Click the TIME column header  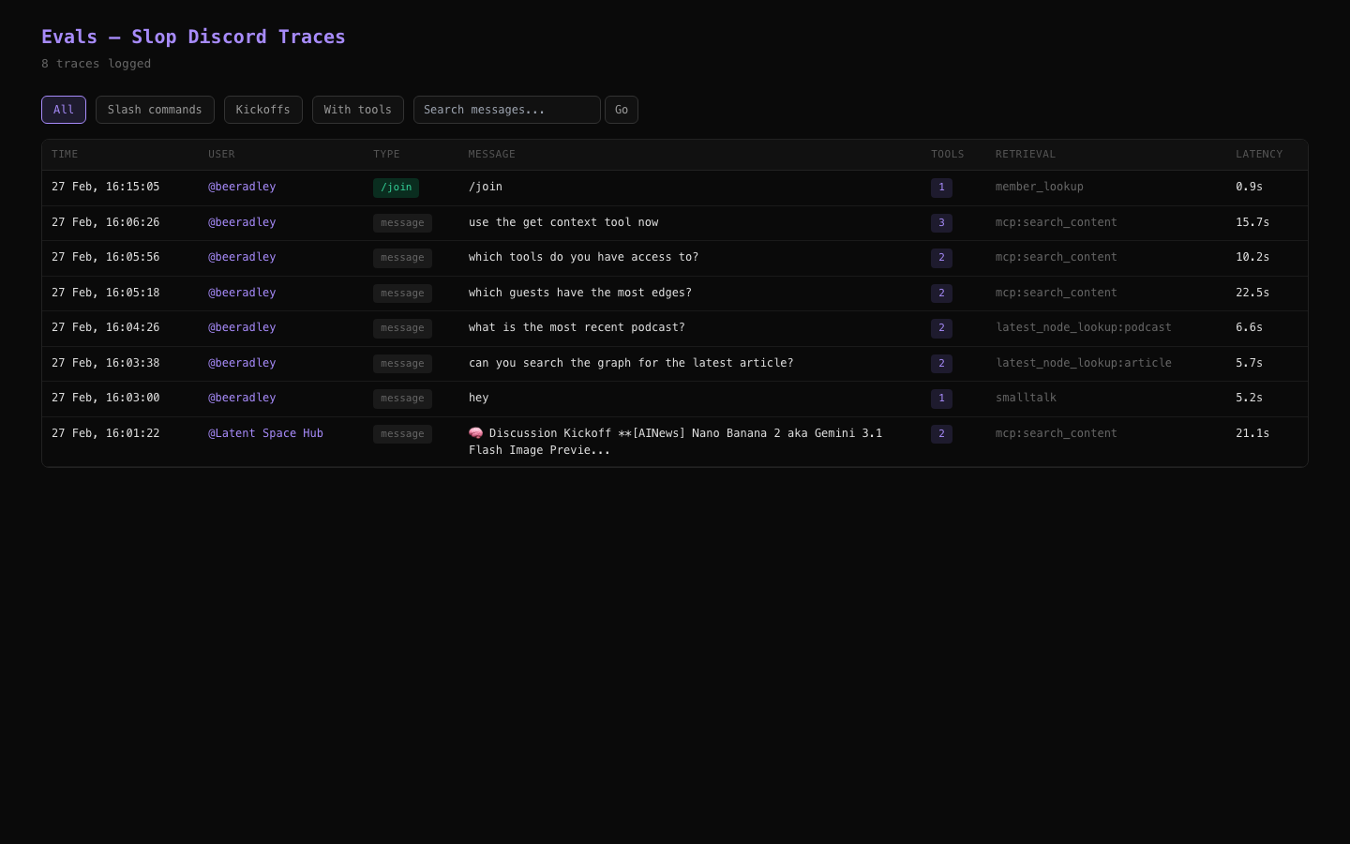pyautogui.click(x=65, y=154)
